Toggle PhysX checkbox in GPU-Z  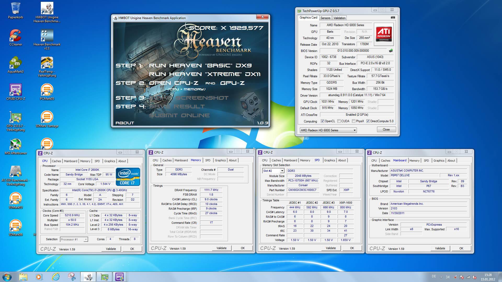coord(353,121)
